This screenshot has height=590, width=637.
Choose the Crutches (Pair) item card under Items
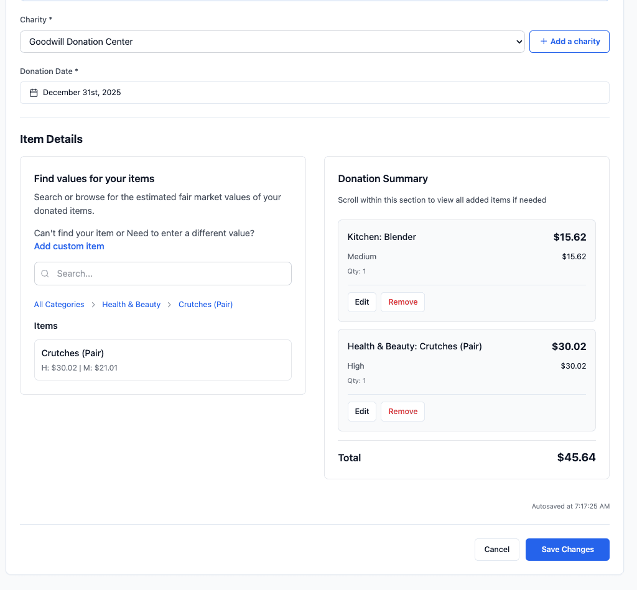point(162,360)
